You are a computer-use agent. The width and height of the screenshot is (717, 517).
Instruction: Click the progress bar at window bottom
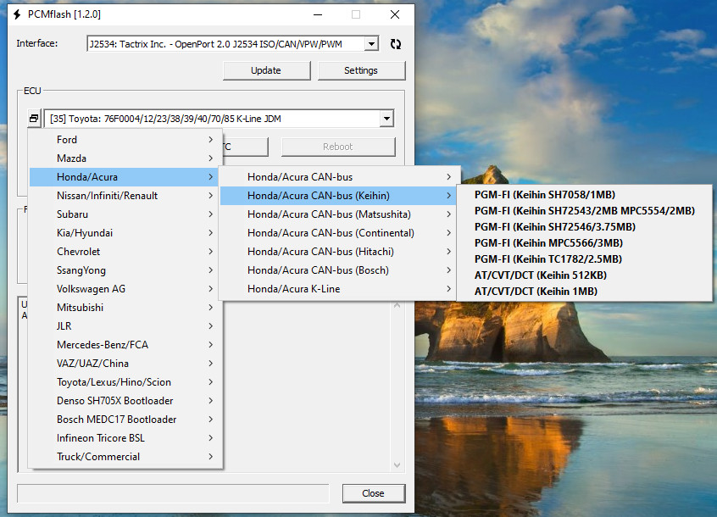coord(173,493)
